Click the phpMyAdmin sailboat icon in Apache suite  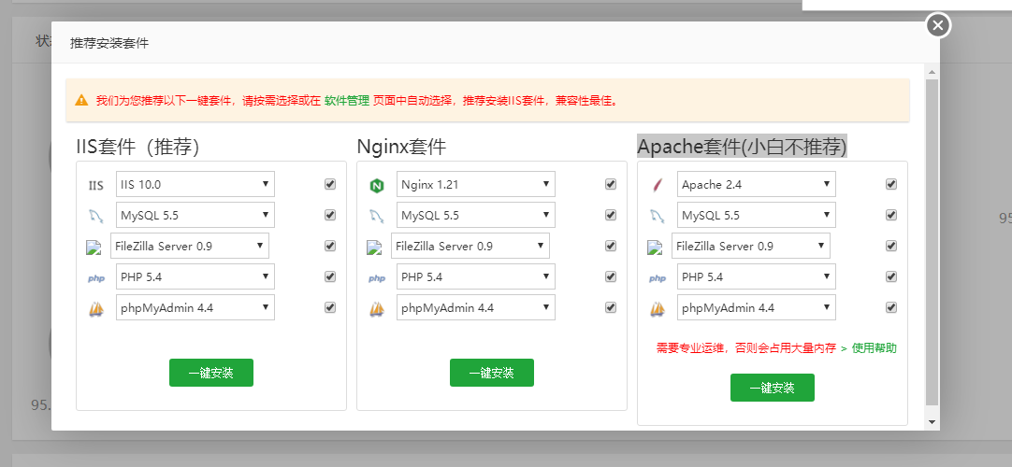click(x=657, y=308)
